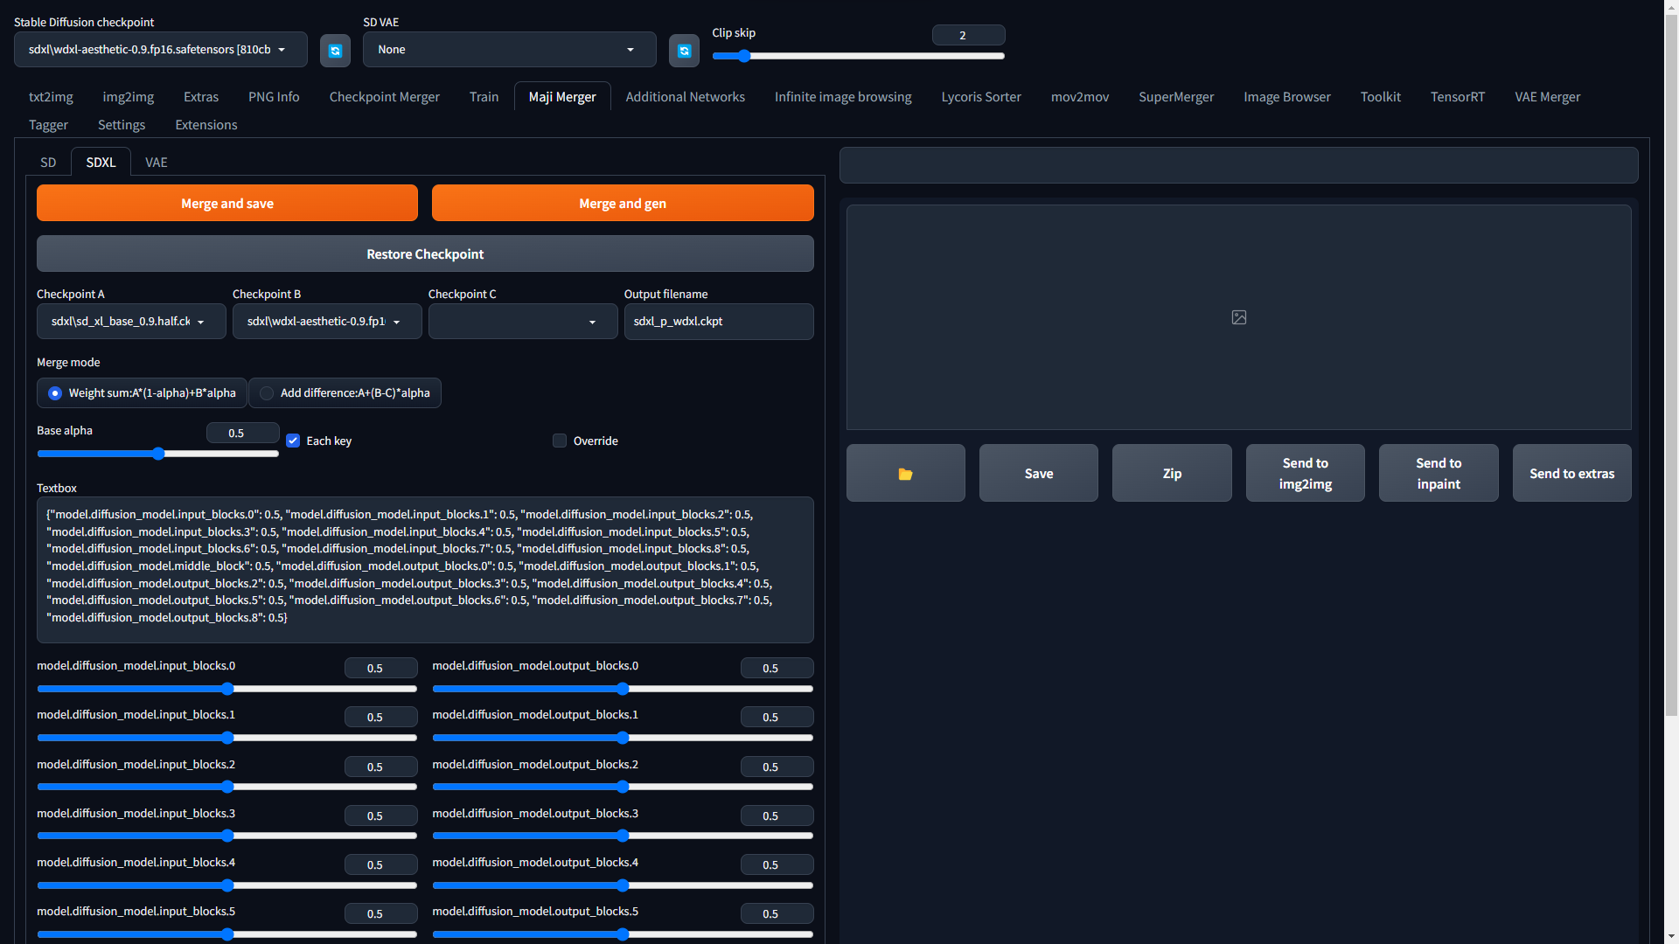
Task: Switch to the SuperMerger tab
Action: coord(1175,97)
